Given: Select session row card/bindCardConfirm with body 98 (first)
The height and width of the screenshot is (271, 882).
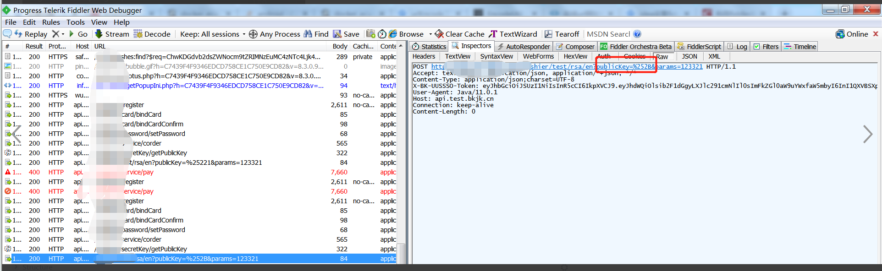Looking at the screenshot, I should pyautogui.click(x=200, y=124).
